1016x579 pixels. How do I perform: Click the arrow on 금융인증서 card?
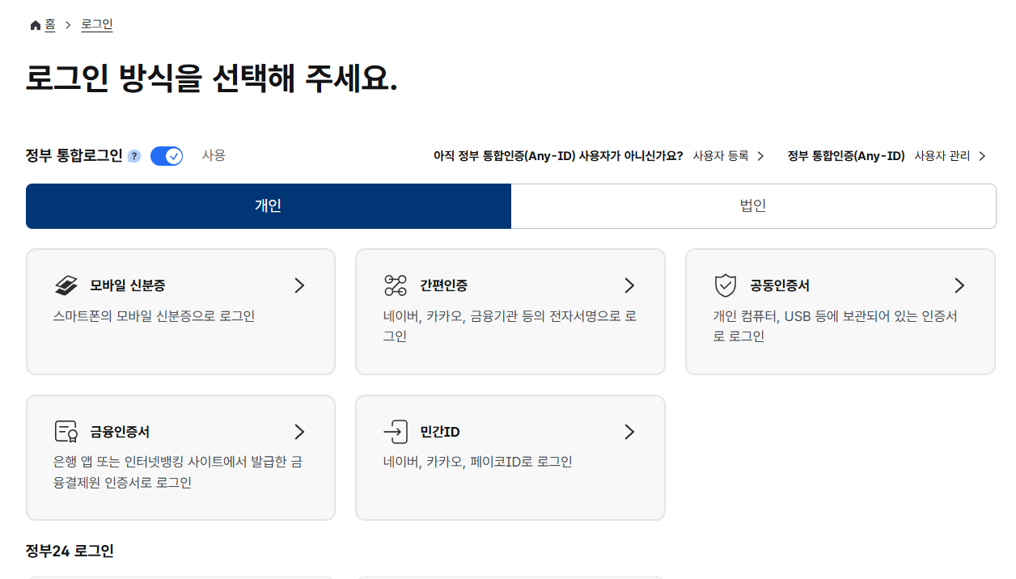coord(299,432)
